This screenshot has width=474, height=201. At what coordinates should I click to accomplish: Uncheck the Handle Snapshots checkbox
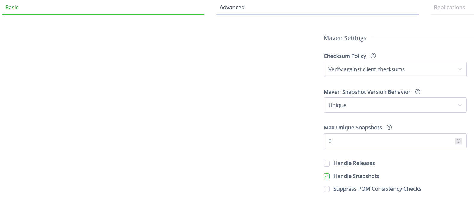(x=327, y=176)
